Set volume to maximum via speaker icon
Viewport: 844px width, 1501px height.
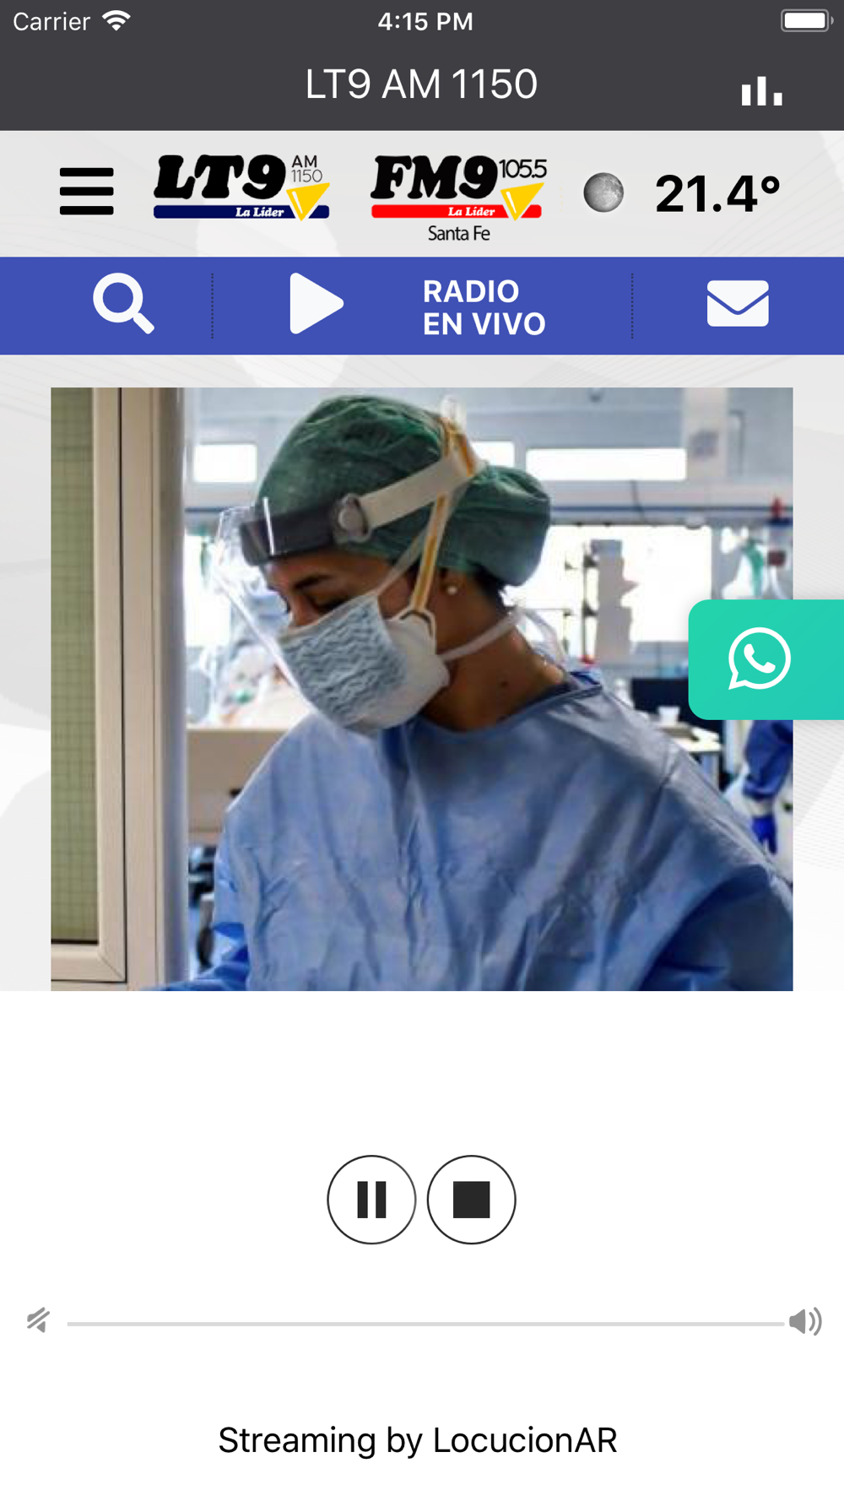(805, 1321)
